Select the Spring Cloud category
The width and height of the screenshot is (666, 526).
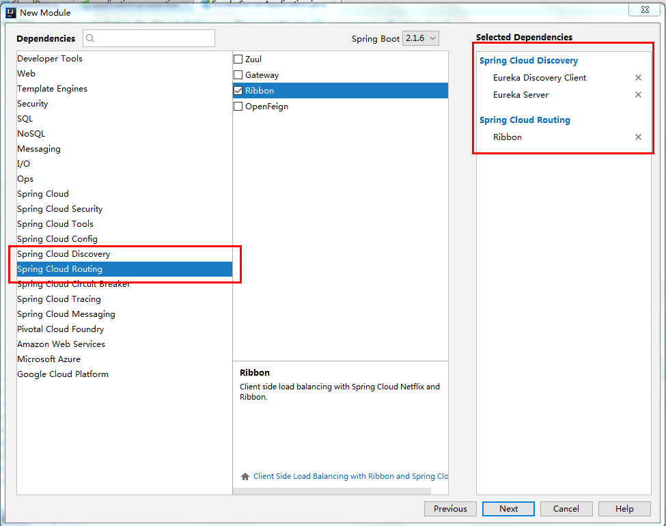(124, 194)
